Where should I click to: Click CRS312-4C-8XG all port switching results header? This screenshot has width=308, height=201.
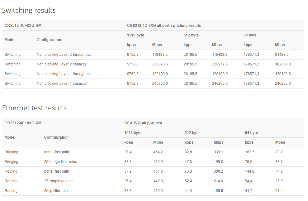pyautogui.click(x=164, y=26)
